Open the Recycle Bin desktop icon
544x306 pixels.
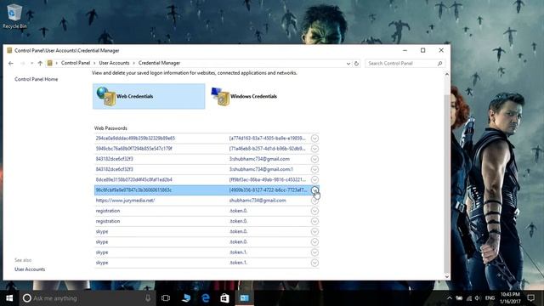(x=14, y=16)
